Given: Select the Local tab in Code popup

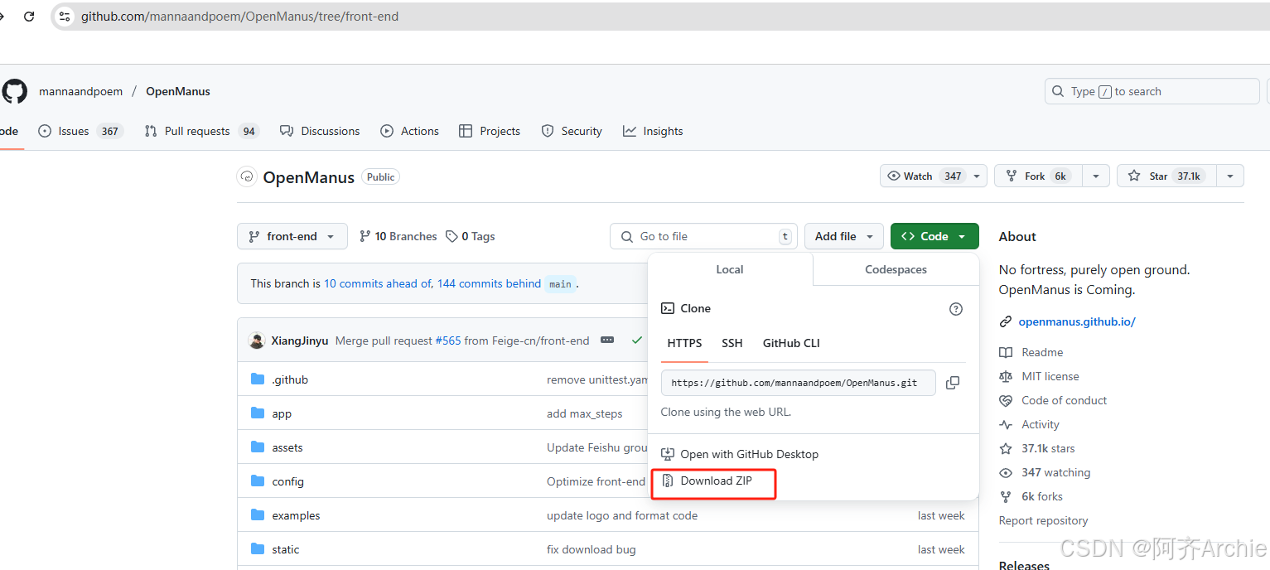Looking at the screenshot, I should [730, 269].
